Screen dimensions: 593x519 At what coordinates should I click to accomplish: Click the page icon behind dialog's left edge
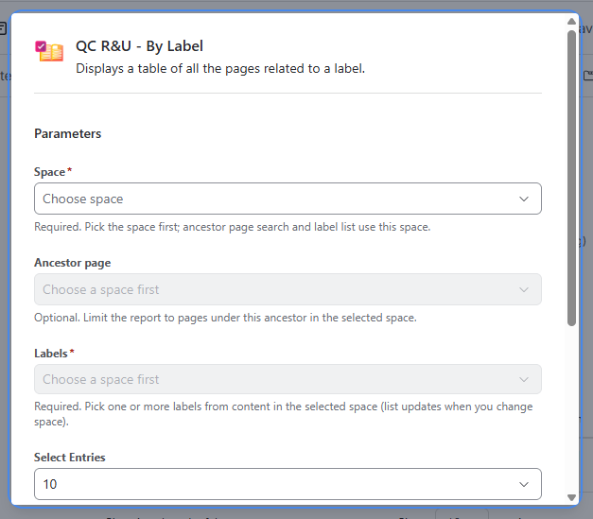[3, 28]
